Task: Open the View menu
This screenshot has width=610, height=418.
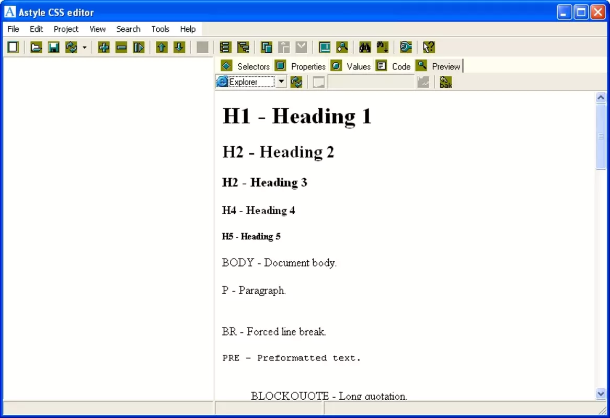Action: pyautogui.click(x=97, y=29)
